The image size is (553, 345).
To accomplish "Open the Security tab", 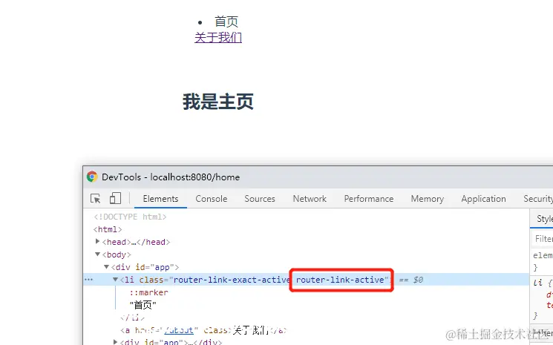I will pyautogui.click(x=538, y=199).
